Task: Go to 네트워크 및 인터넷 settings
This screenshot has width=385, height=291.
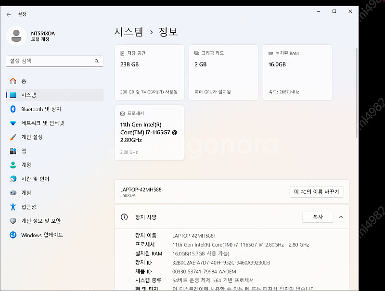Action: click(54, 123)
